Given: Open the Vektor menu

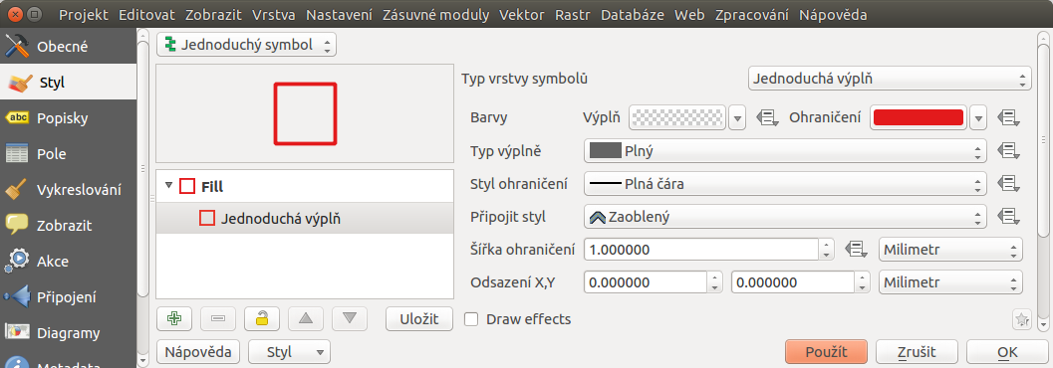Looking at the screenshot, I should click(x=521, y=14).
